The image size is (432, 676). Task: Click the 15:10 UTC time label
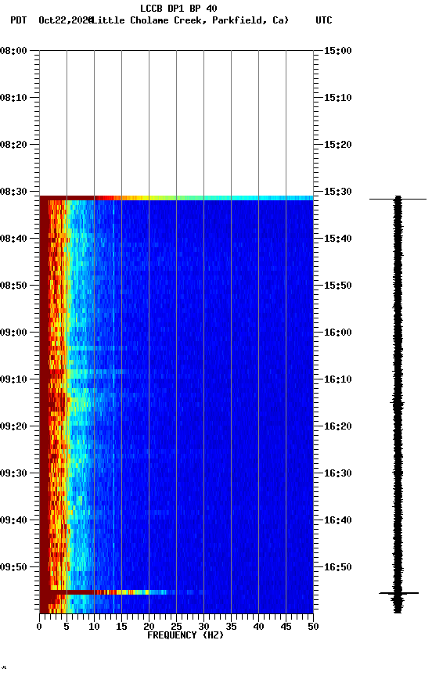tap(338, 98)
